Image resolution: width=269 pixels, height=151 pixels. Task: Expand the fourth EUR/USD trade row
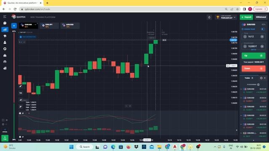pyautogui.click(x=241, y=116)
